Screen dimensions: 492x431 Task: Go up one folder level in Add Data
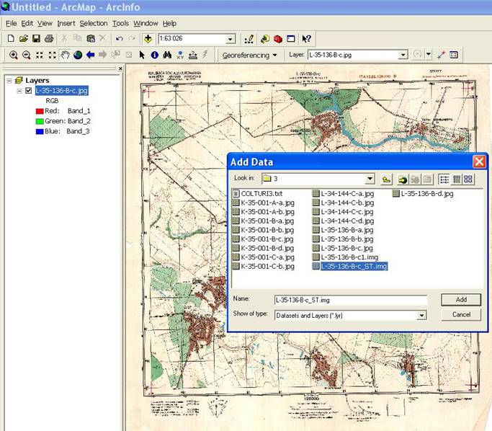tap(387, 179)
